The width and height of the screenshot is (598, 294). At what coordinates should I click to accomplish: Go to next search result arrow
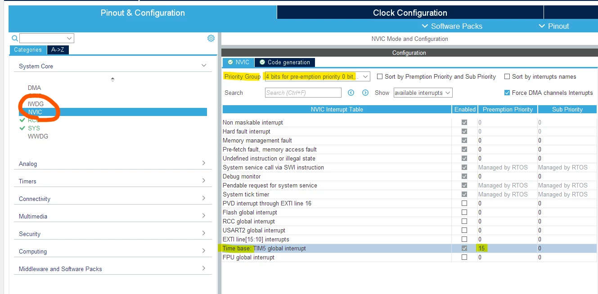[x=365, y=93]
